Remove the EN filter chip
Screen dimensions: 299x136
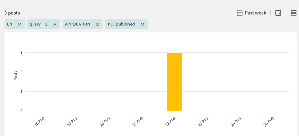tap(20, 24)
